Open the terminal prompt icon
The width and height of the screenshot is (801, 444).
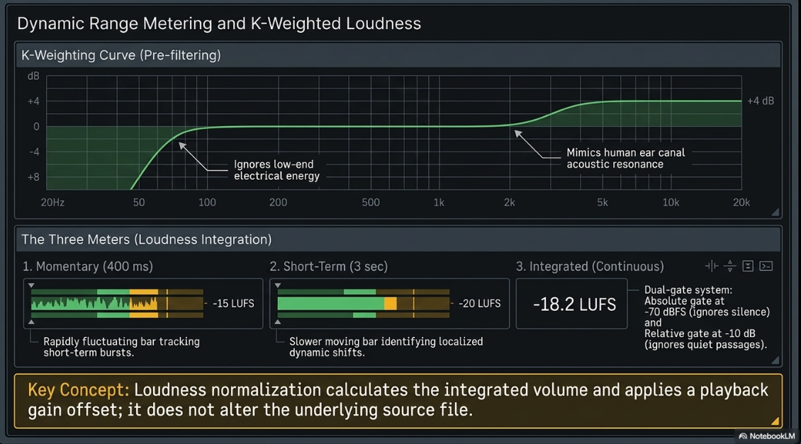(766, 266)
